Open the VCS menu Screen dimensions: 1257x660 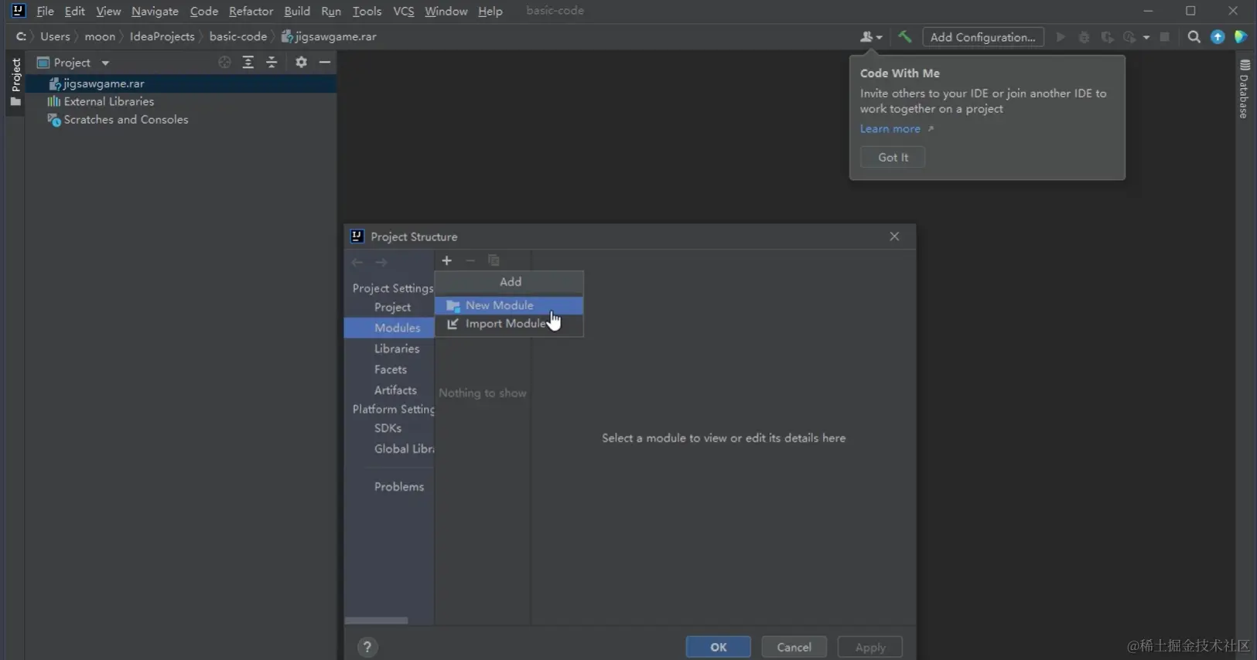(403, 11)
